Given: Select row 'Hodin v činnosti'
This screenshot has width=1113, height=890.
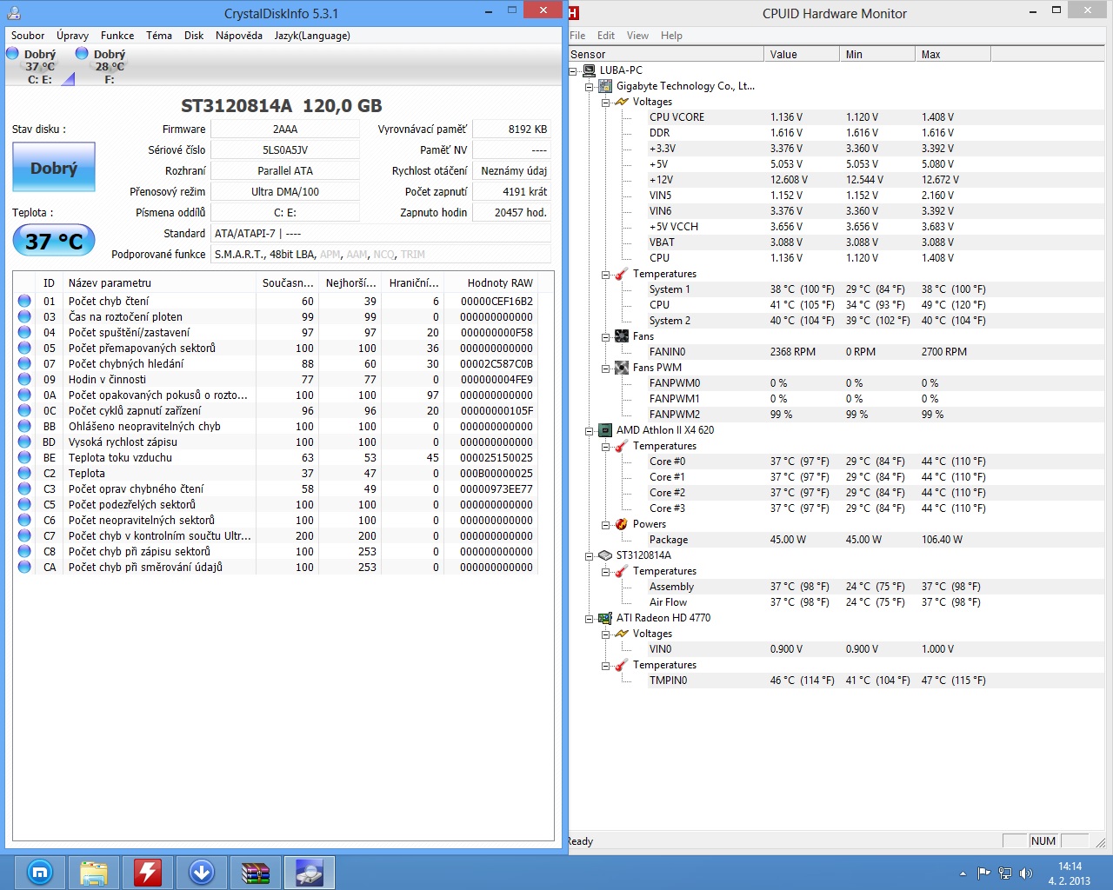Looking at the screenshot, I should click(x=276, y=379).
